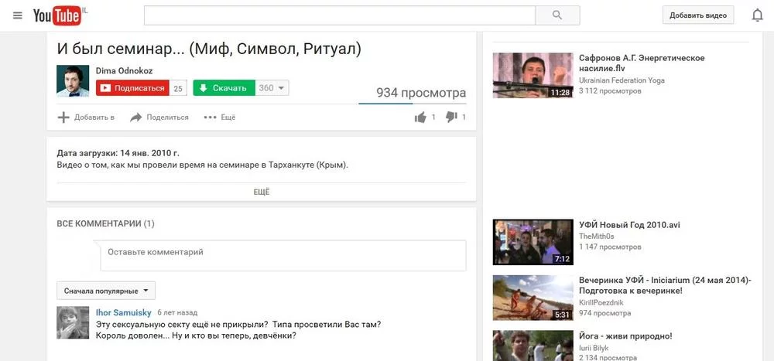The width and height of the screenshot is (774, 361).
Task: Open Йога - живи природно! title link
Action: [625, 336]
